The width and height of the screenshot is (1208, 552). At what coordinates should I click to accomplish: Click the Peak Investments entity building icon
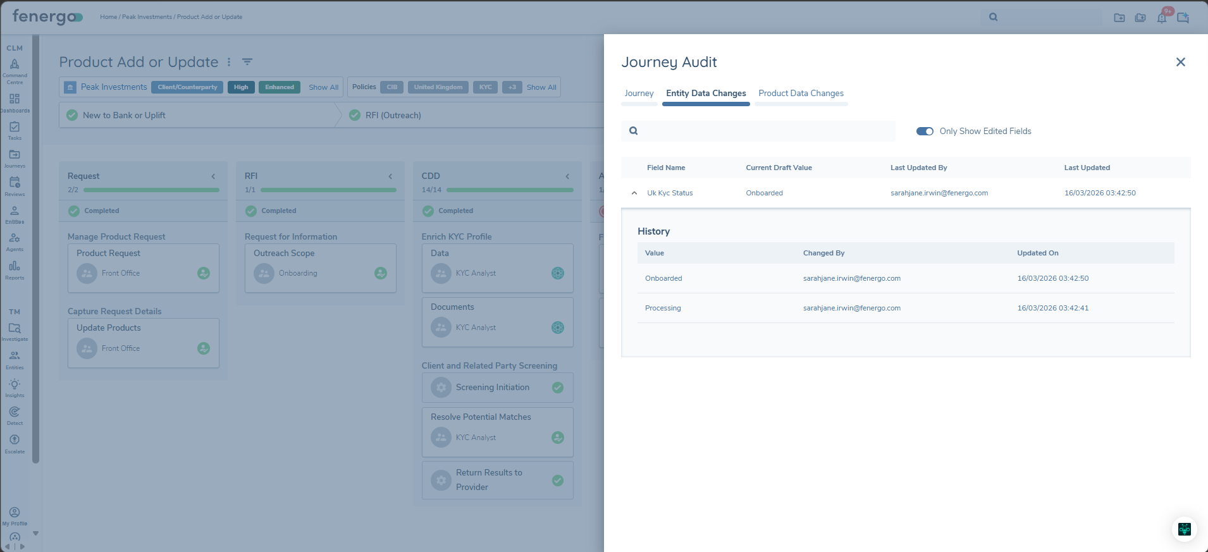71,87
